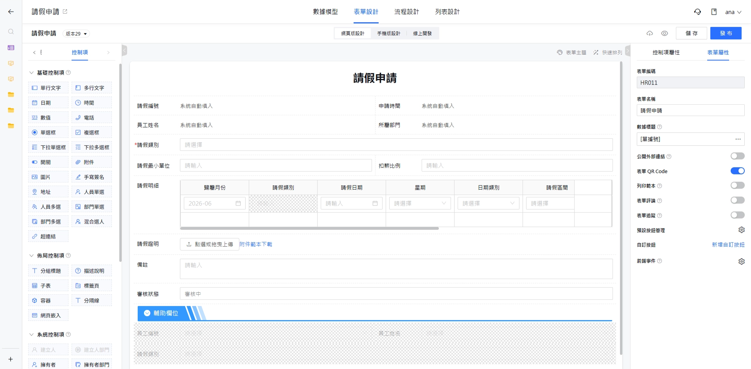Open the support headset icon
The width and height of the screenshot is (751, 369).
click(697, 12)
